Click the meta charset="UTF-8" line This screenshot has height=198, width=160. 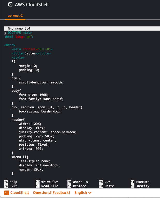pyautogui.click(x=32, y=49)
